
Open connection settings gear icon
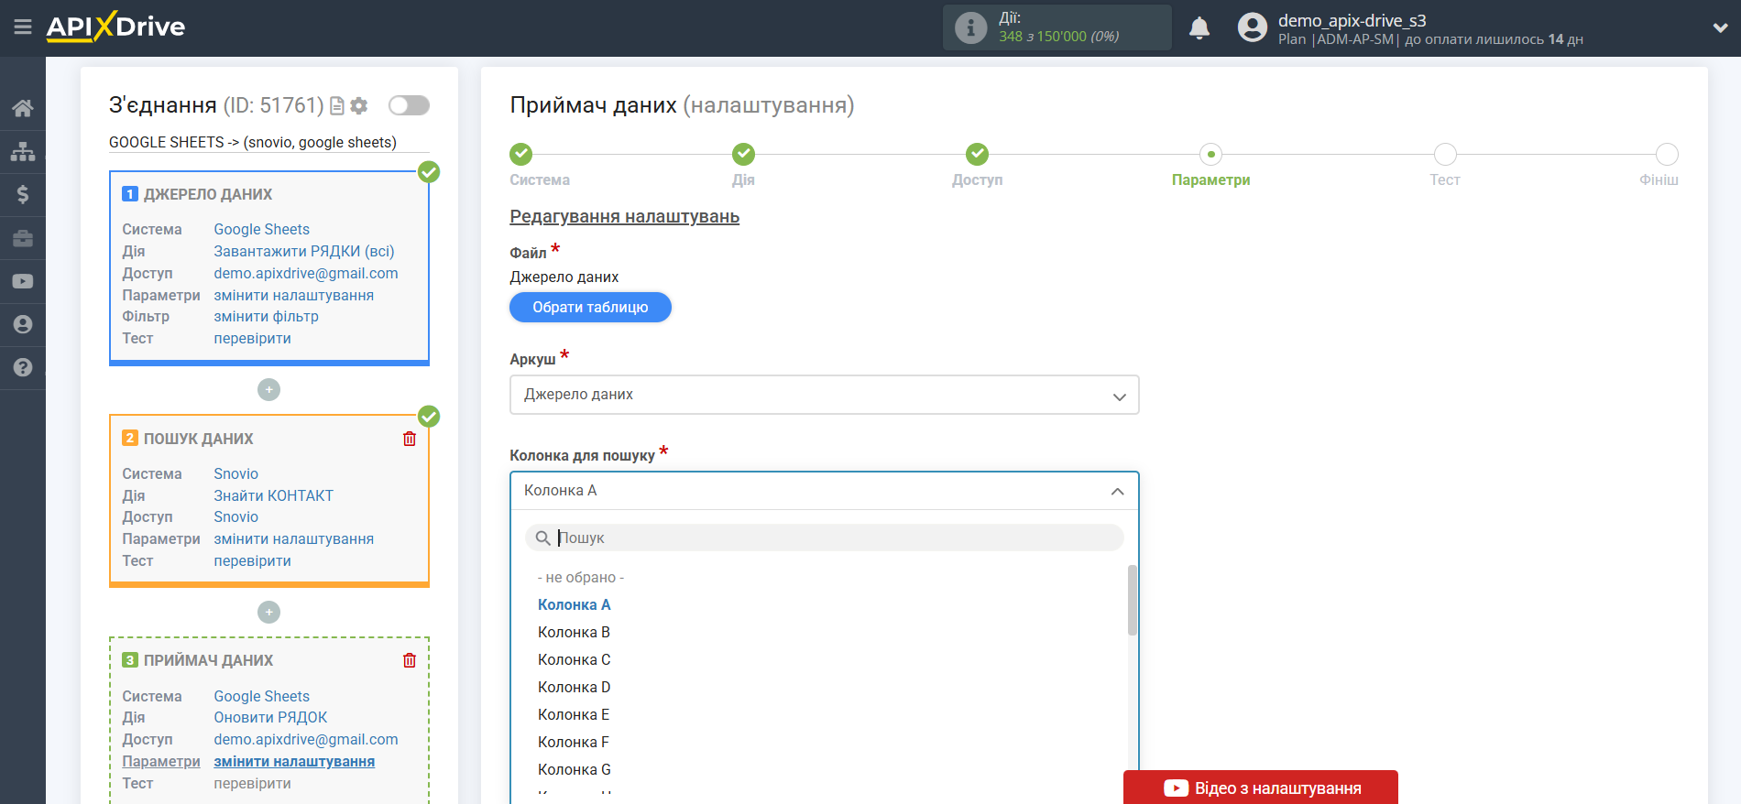[x=359, y=106]
